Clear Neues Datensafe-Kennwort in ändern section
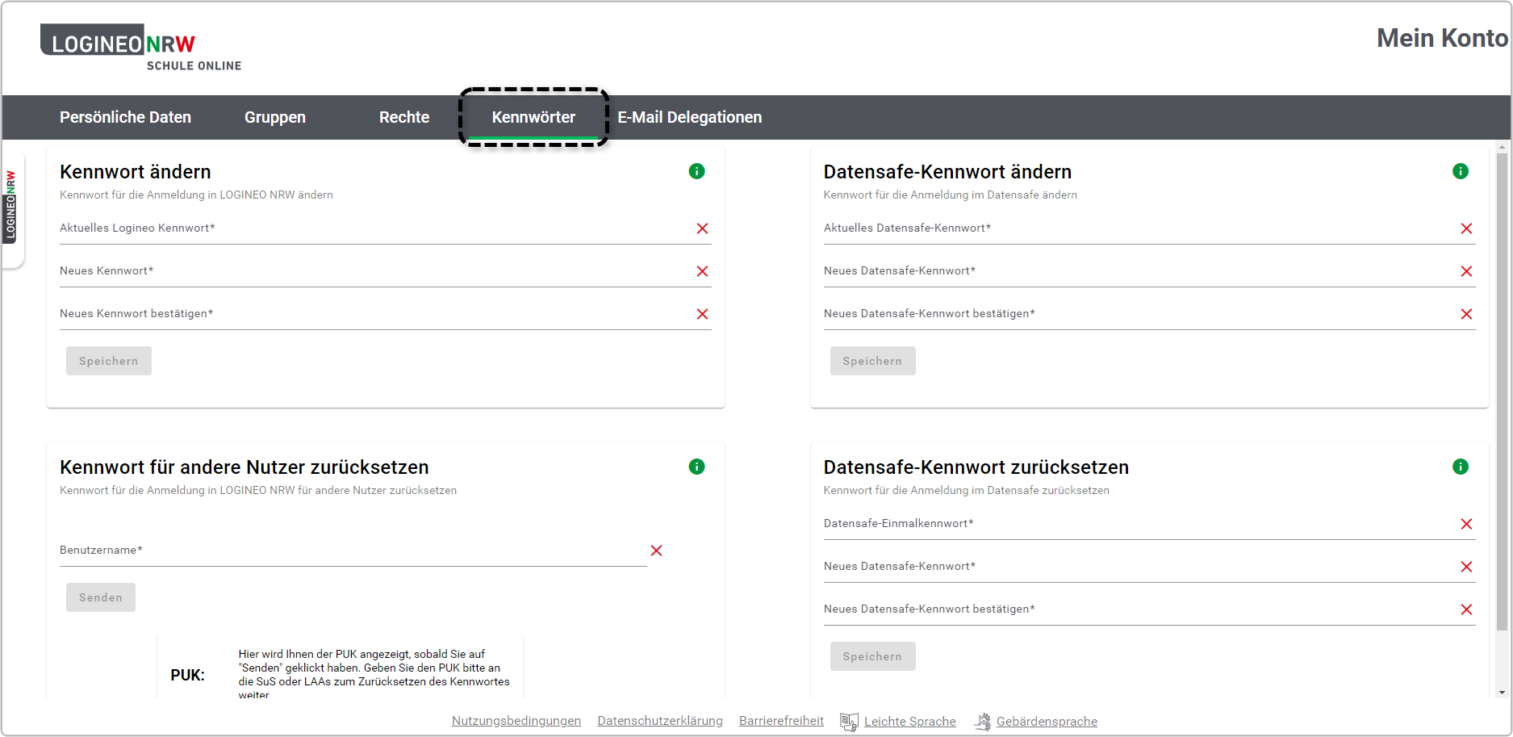This screenshot has width=1513, height=737. [1467, 271]
